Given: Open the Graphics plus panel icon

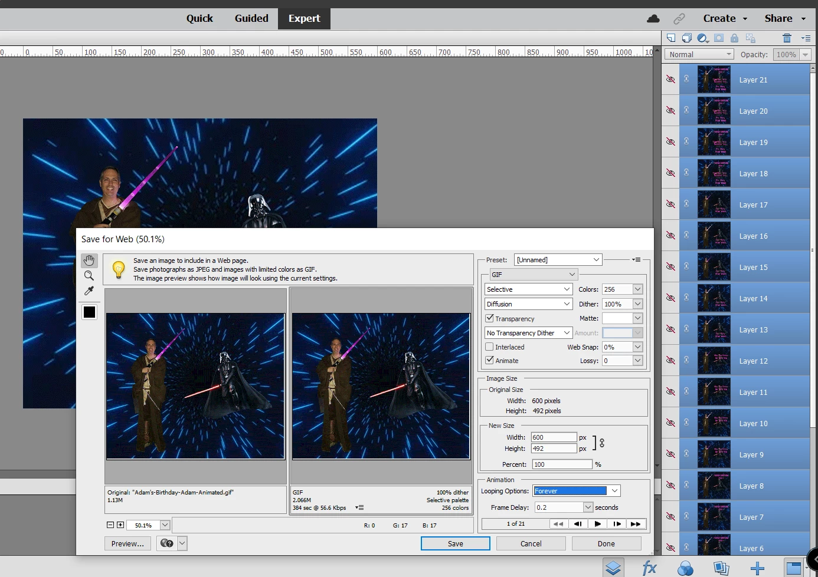Looking at the screenshot, I should 757,568.
